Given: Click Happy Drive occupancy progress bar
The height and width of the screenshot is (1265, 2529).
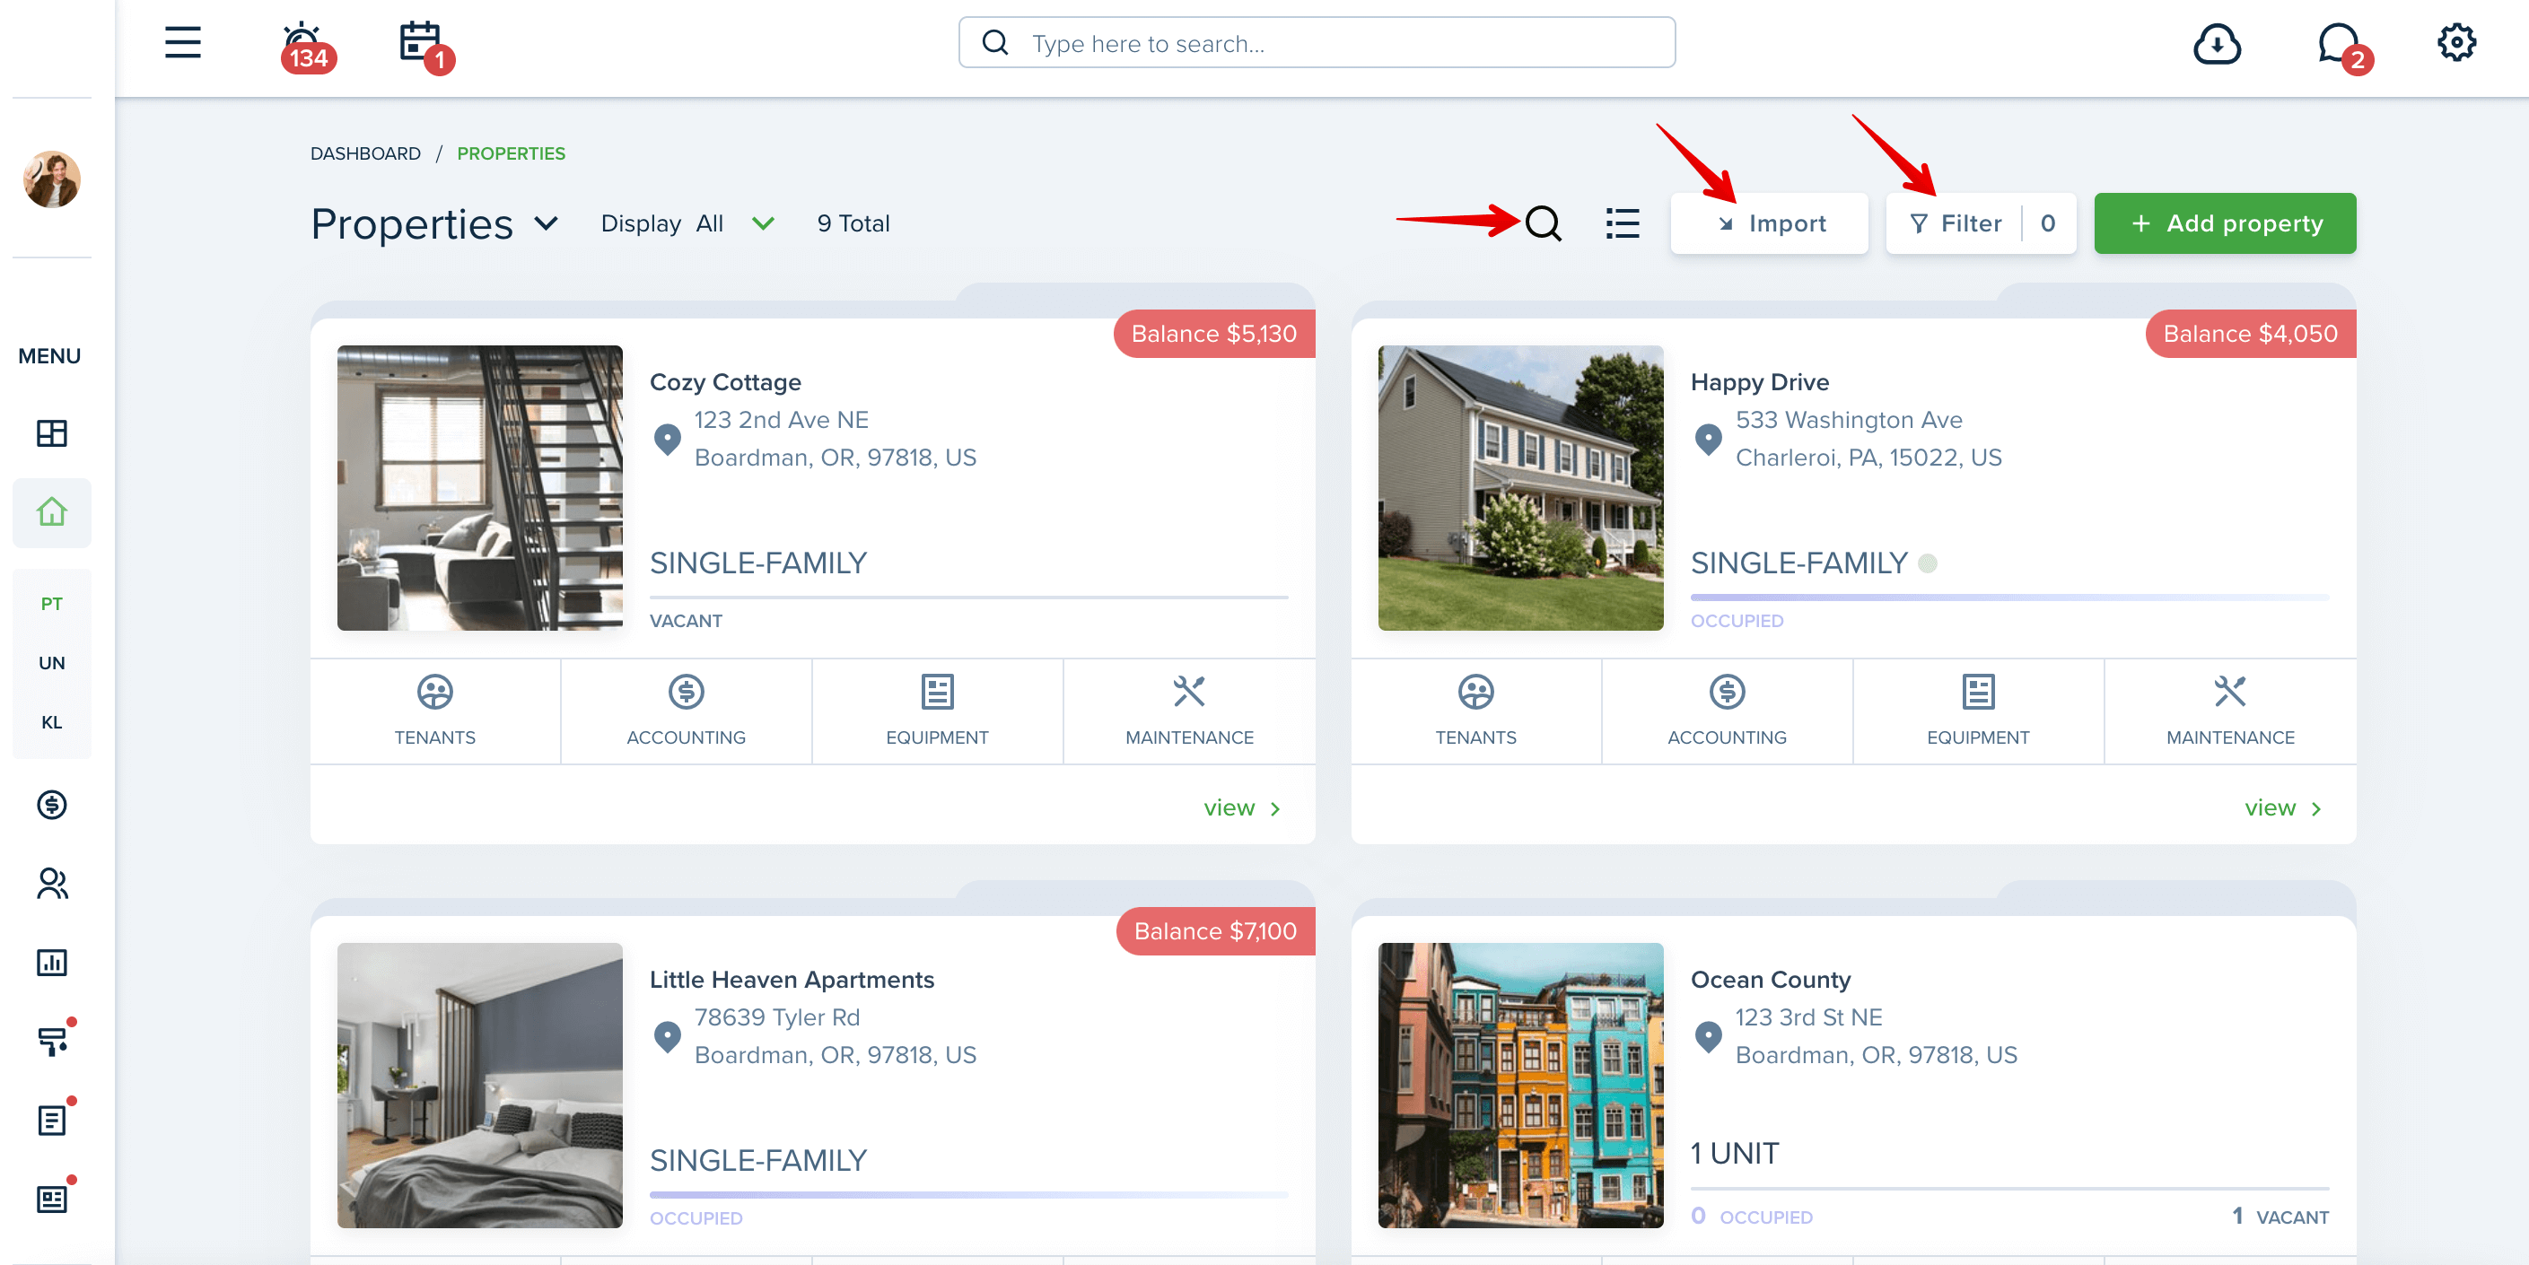Looking at the screenshot, I should coord(2008,597).
